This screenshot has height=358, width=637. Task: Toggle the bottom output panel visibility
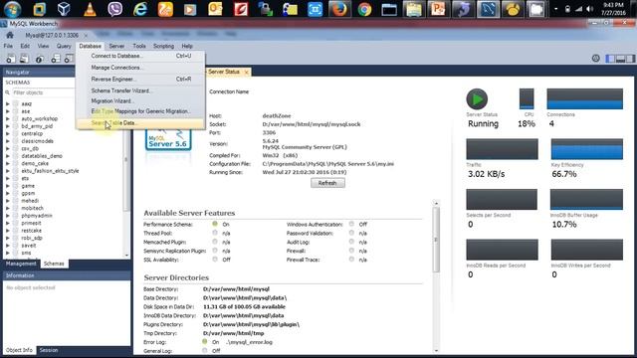coord(620,59)
